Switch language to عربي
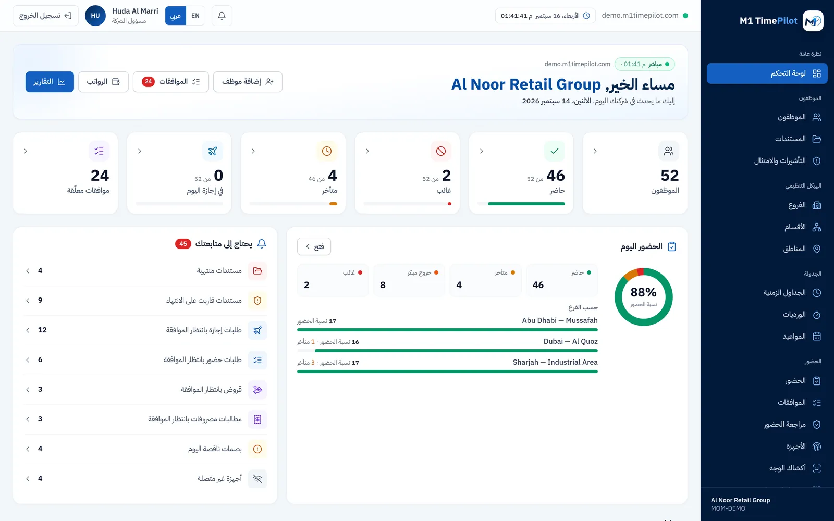The width and height of the screenshot is (834, 521). click(176, 16)
